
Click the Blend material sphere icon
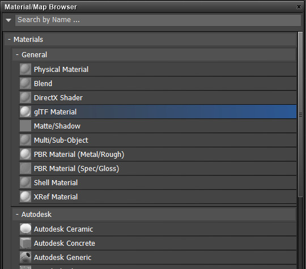coord(25,83)
